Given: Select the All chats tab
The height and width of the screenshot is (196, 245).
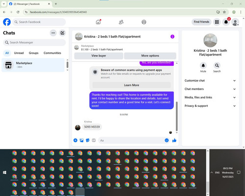Looking at the screenshot, I should (7, 53).
